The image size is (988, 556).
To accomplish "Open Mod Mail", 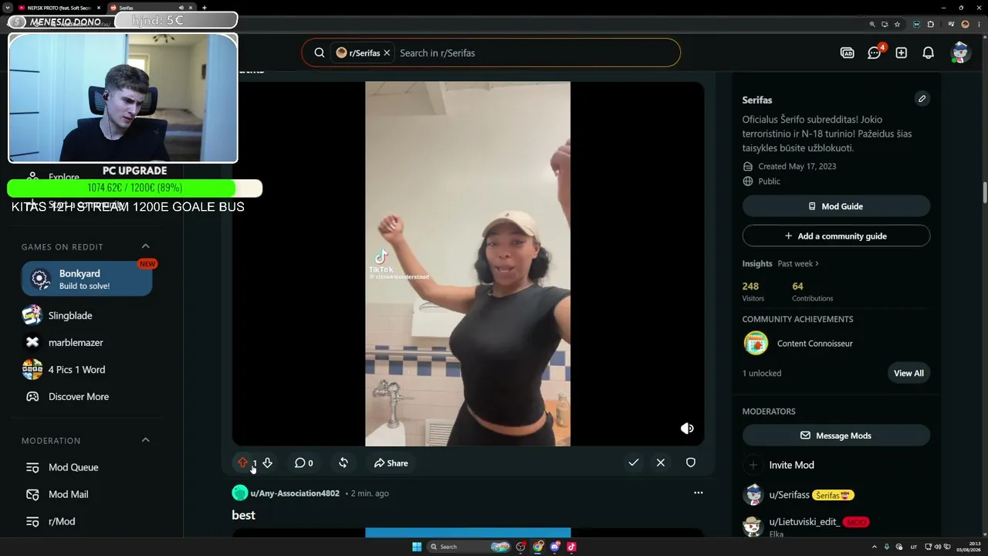I will click(68, 494).
